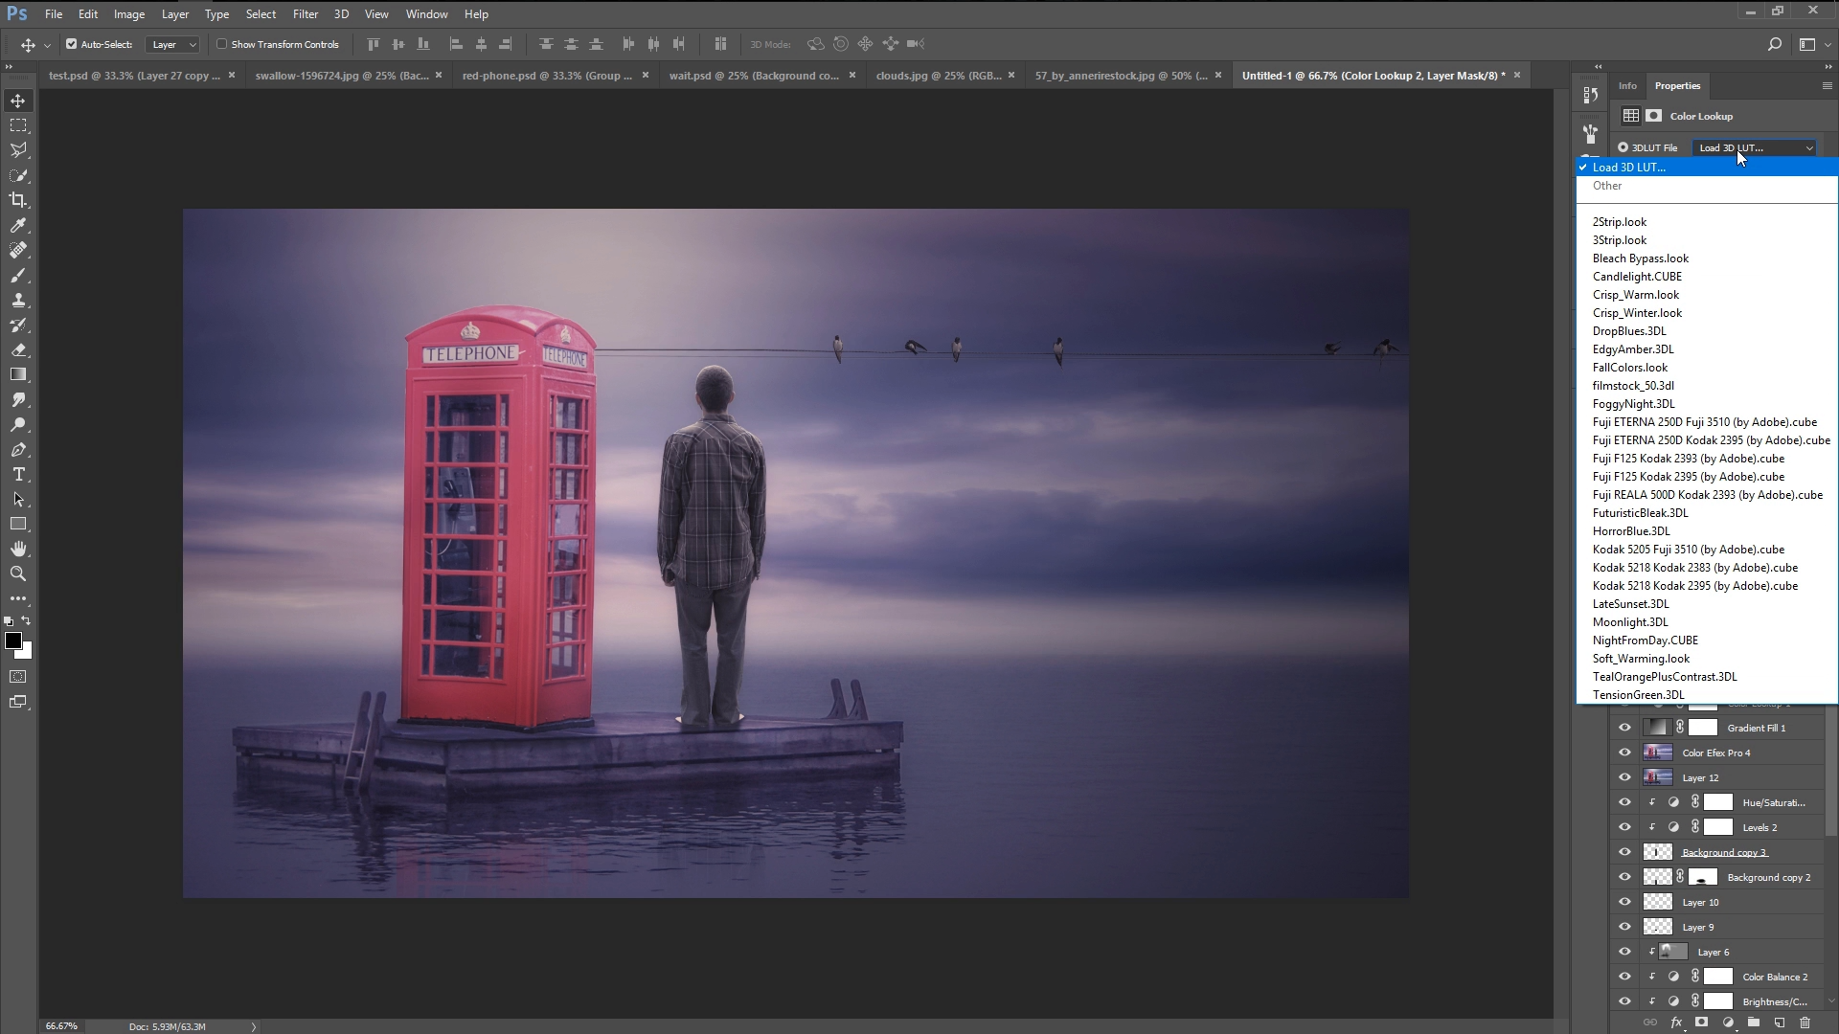Select the Path Selection tool
The height and width of the screenshot is (1034, 1839).
(18, 500)
